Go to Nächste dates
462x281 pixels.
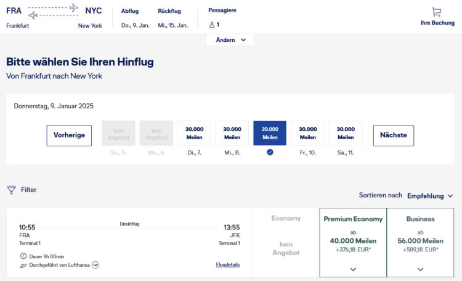click(x=393, y=135)
